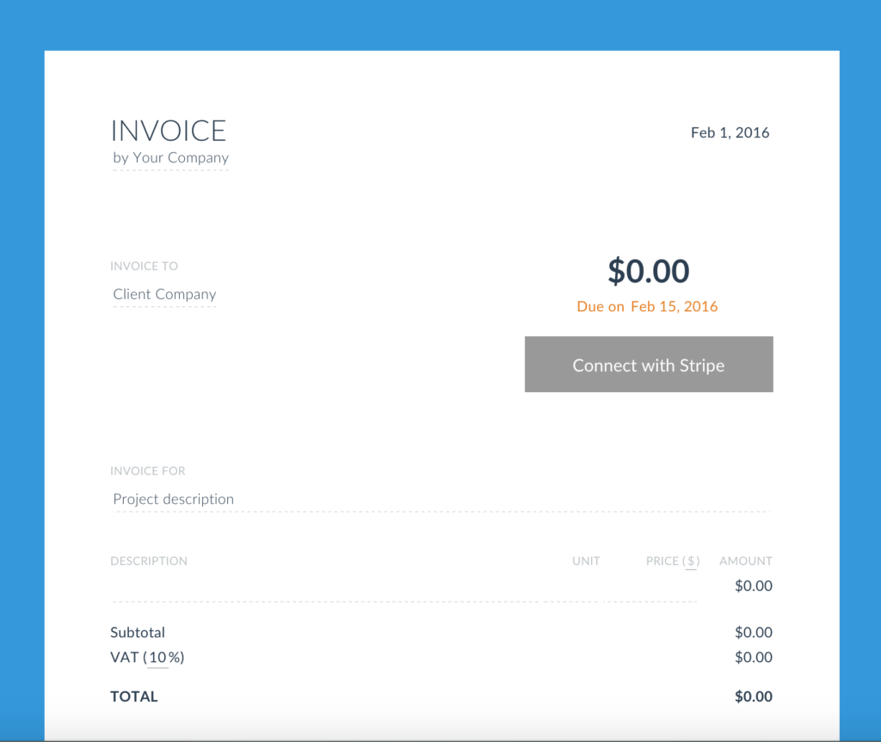Click the INVOICE FOR label
The height and width of the screenshot is (742, 881).
pyautogui.click(x=148, y=471)
